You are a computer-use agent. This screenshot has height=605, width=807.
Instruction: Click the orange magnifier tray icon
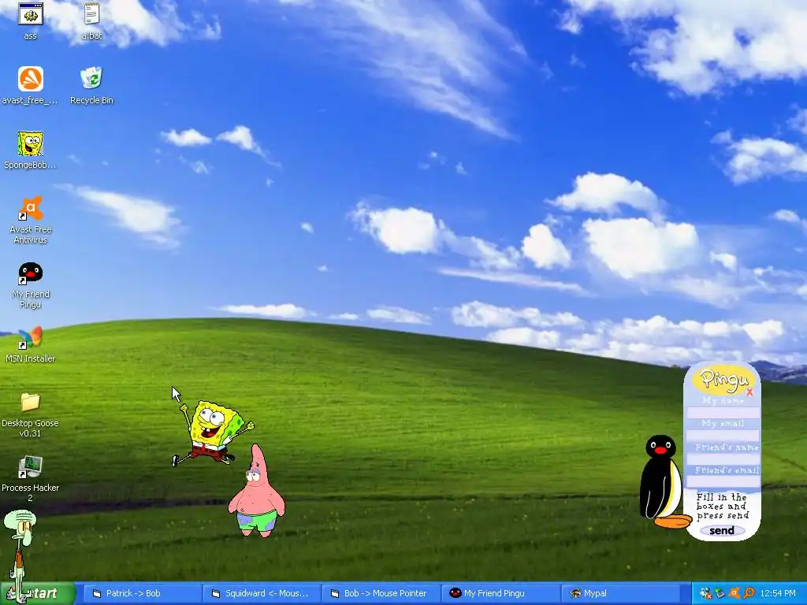coord(749,594)
